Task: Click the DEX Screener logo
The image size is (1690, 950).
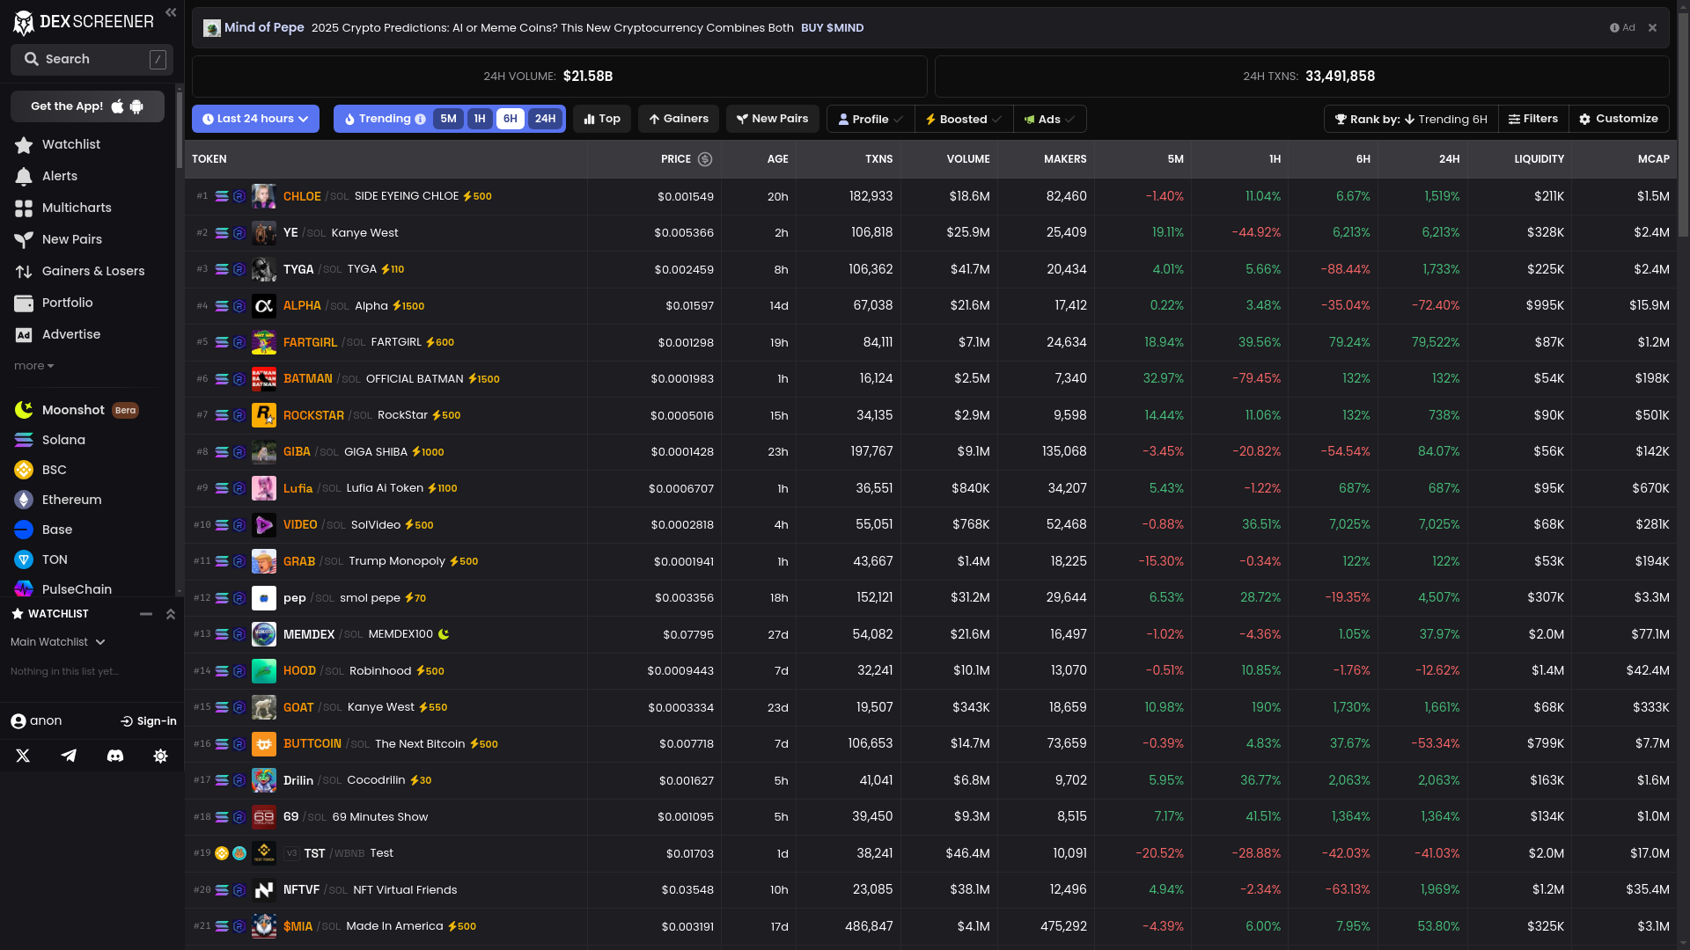Action: click(84, 21)
